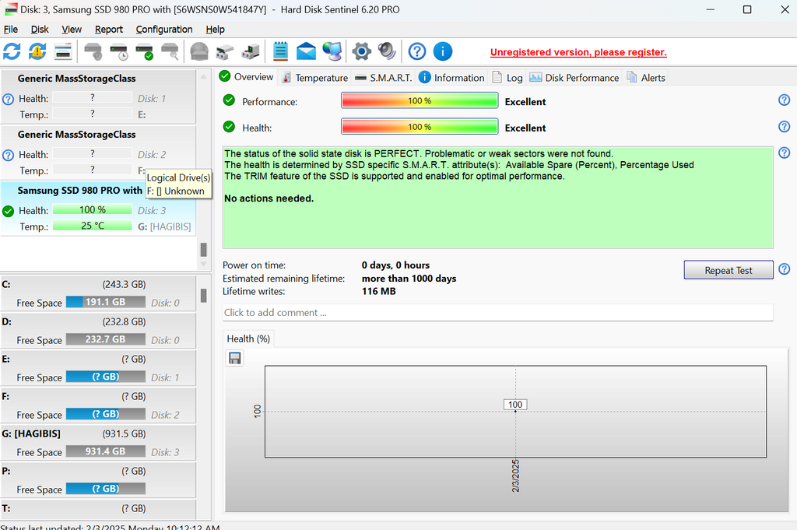The image size is (797, 530).
Task: Click the blue info circle toolbar icon
Action: coord(443,51)
